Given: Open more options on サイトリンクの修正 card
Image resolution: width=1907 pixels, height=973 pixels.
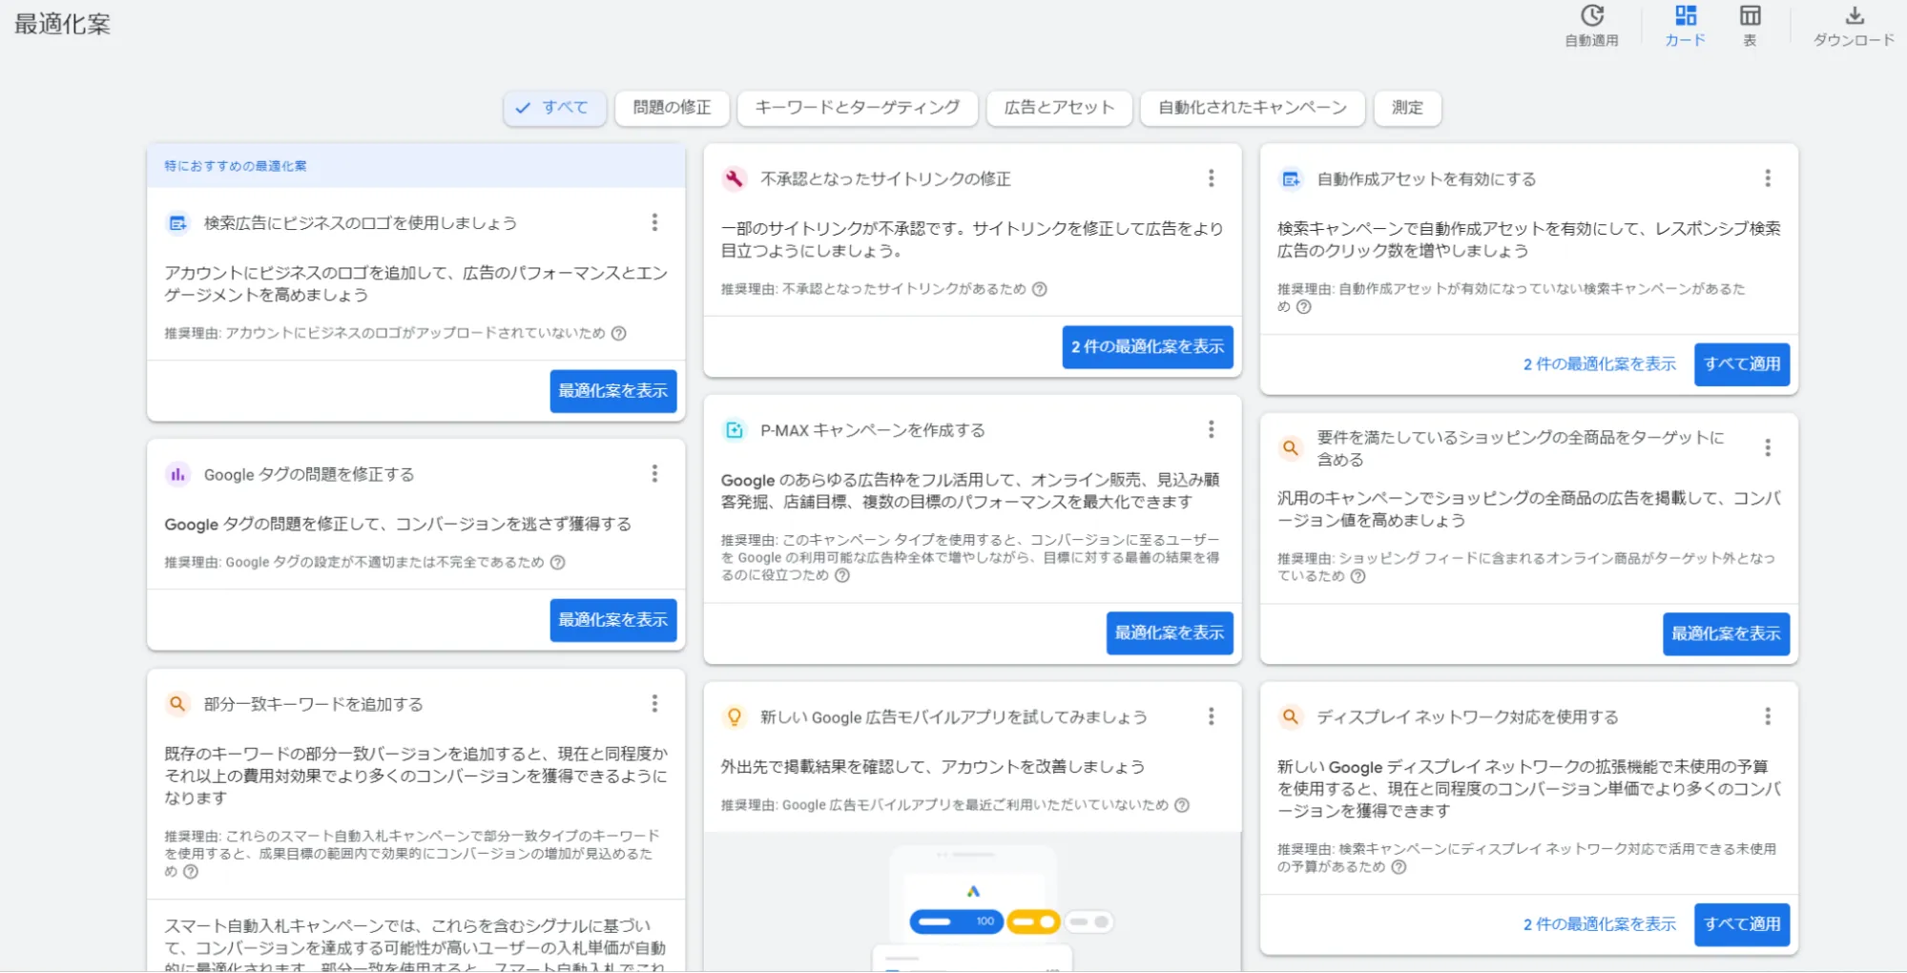Looking at the screenshot, I should [1212, 178].
